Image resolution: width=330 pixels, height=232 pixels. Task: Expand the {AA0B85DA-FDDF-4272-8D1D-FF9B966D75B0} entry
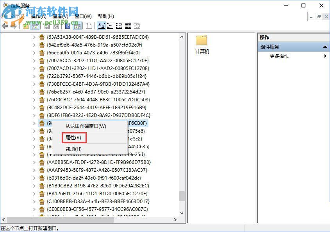coord(34,162)
